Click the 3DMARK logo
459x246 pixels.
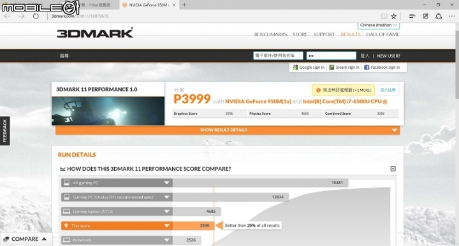(x=95, y=33)
